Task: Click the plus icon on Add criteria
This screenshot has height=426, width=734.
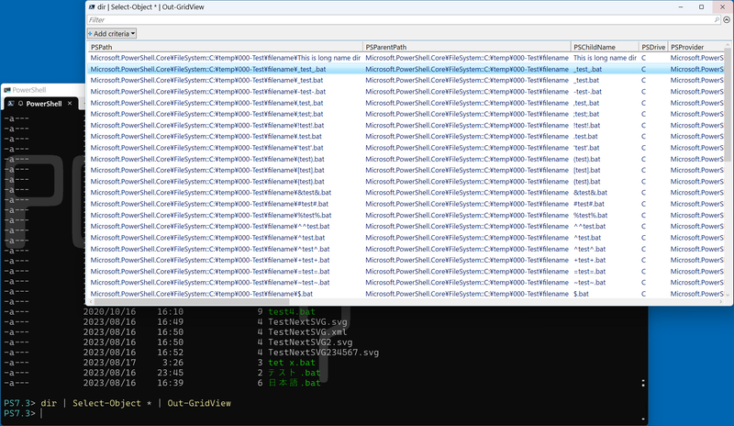Action: 90,33
